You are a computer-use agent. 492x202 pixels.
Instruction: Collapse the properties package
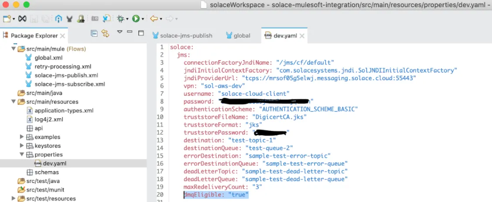[22, 154]
